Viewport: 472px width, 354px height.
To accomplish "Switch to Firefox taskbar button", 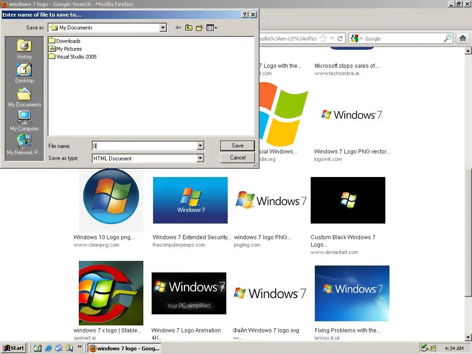I will (x=124, y=348).
